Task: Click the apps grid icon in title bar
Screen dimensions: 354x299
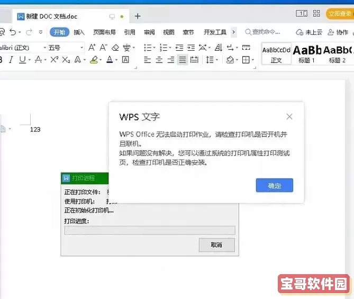Action: click(x=316, y=13)
